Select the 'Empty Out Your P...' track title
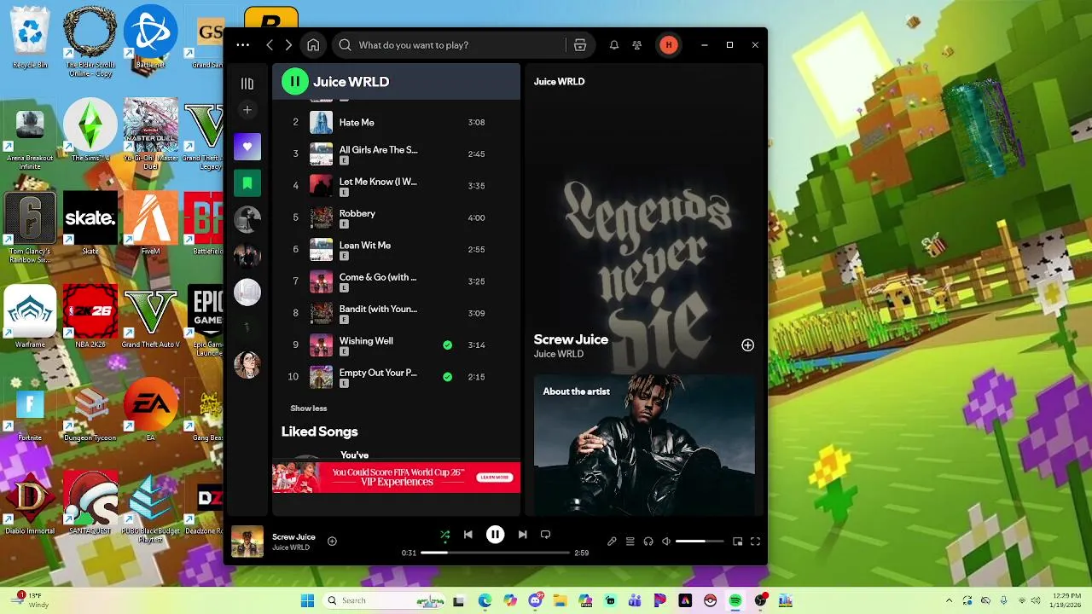This screenshot has height=614, width=1092. point(378,373)
